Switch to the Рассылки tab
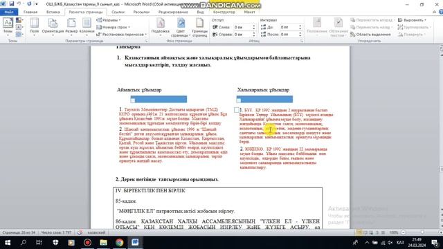Screen dimensions: 443x249 (141, 12)
